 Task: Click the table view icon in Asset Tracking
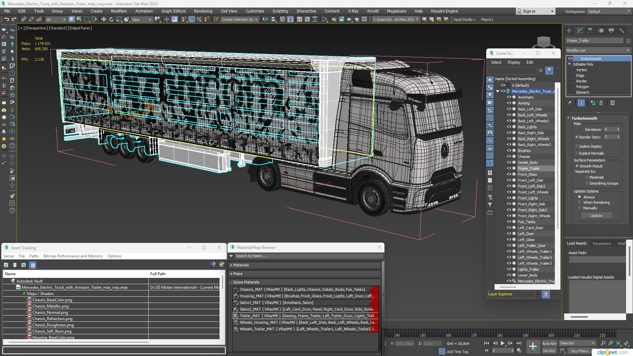point(33,265)
